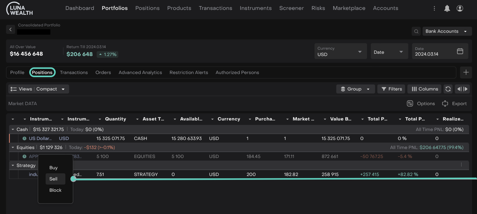This screenshot has width=477, height=214.
Task: Open the three-dot more options menu
Action: pyautogui.click(x=434, y=9)
